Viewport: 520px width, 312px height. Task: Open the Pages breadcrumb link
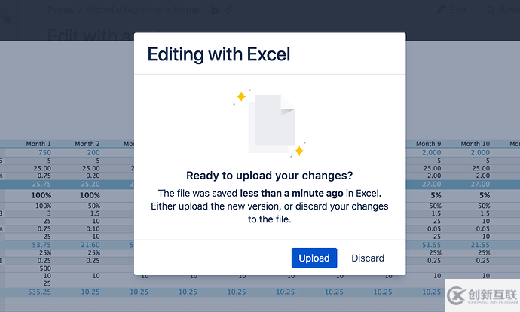[60, 10]
